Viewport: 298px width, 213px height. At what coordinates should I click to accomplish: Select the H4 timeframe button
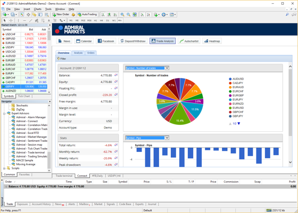(x=102, y=21)
